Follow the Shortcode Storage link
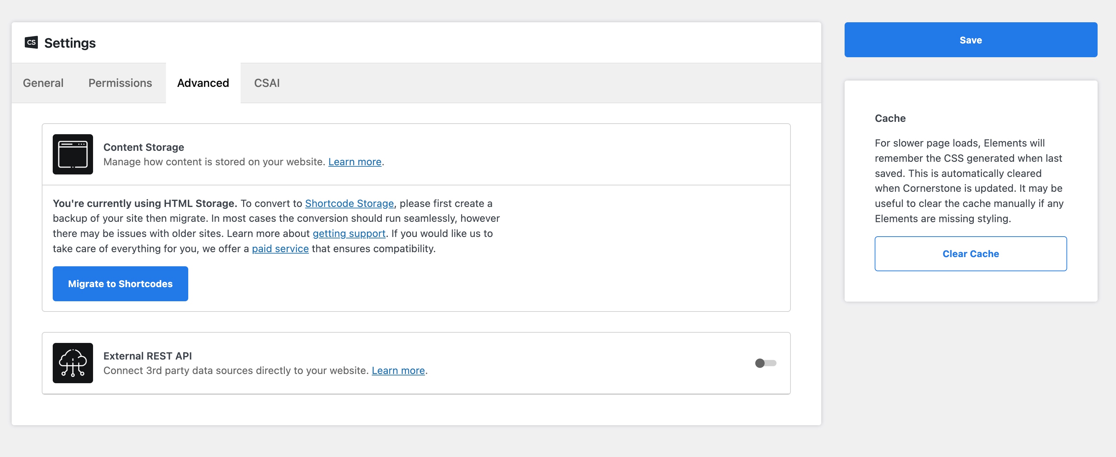This screenshot has height=457, width=1116. click(x=349, y=203)
